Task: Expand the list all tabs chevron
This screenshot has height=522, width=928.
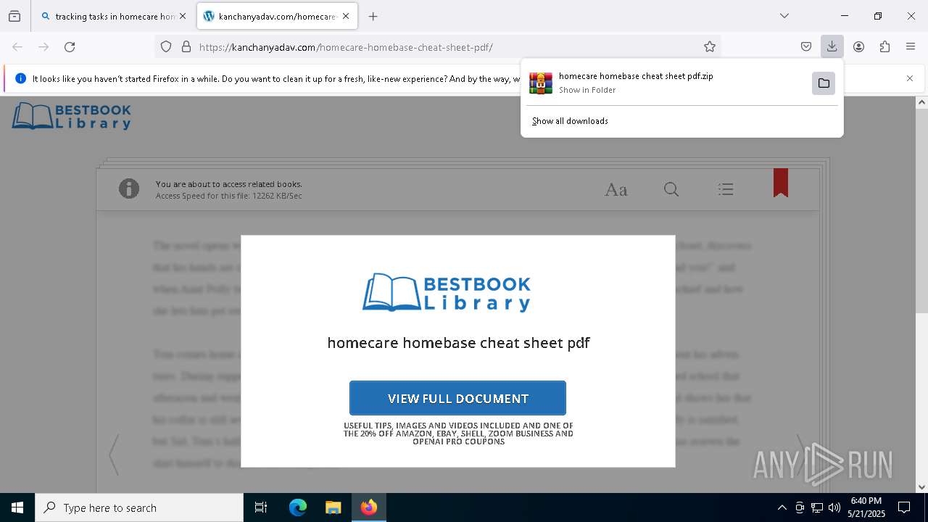Action: [x=784, y=16]
